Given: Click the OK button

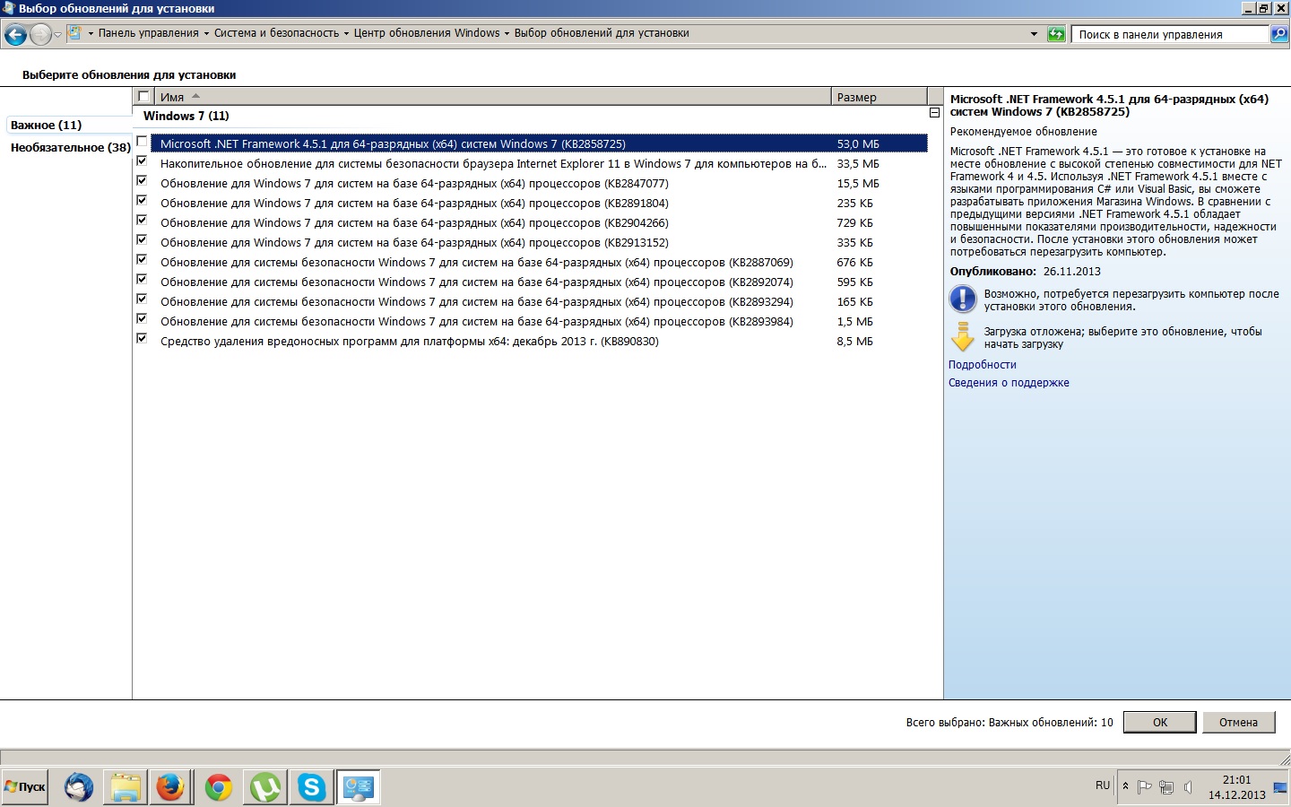Looking at the screenshot, I should (x=1160, y=723).
